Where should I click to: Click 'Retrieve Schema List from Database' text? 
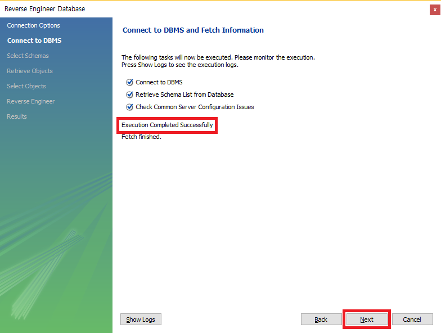184,94
